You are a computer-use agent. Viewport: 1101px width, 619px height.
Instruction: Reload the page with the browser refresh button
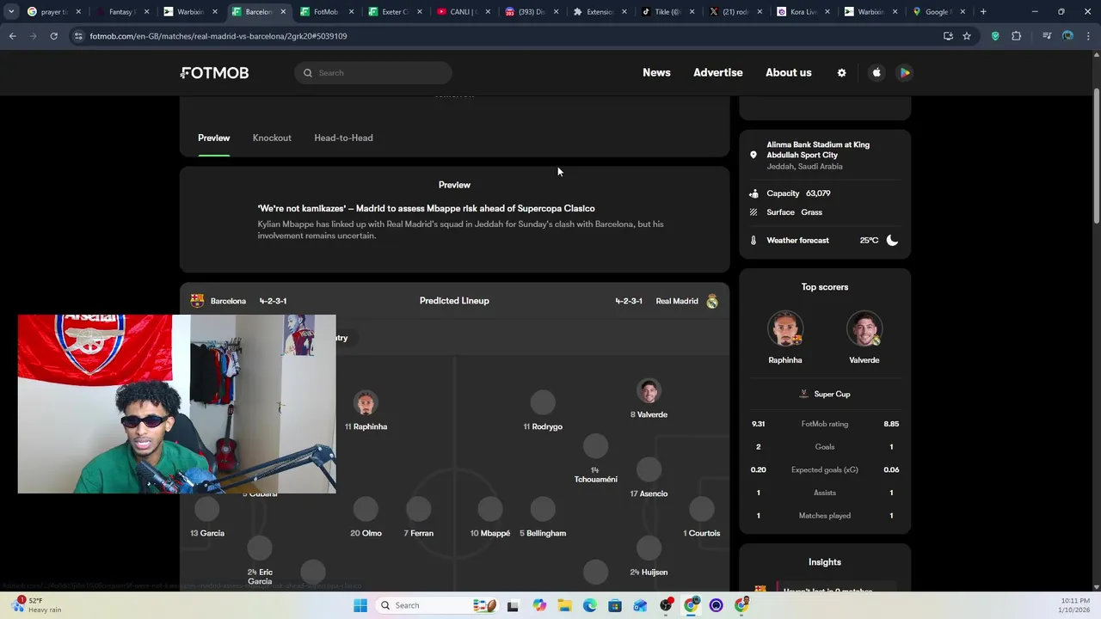tap(53, 36)
